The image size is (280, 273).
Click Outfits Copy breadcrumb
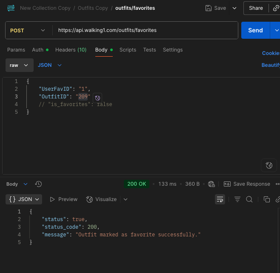(x=93, y=8)
